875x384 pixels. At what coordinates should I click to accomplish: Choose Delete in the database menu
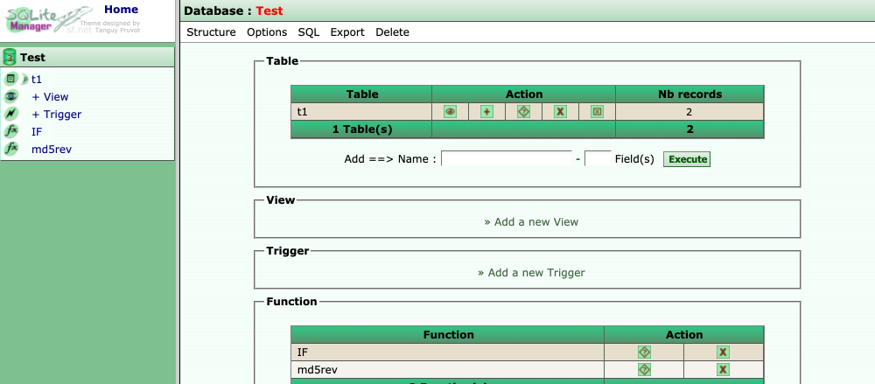tap(392, 32)
